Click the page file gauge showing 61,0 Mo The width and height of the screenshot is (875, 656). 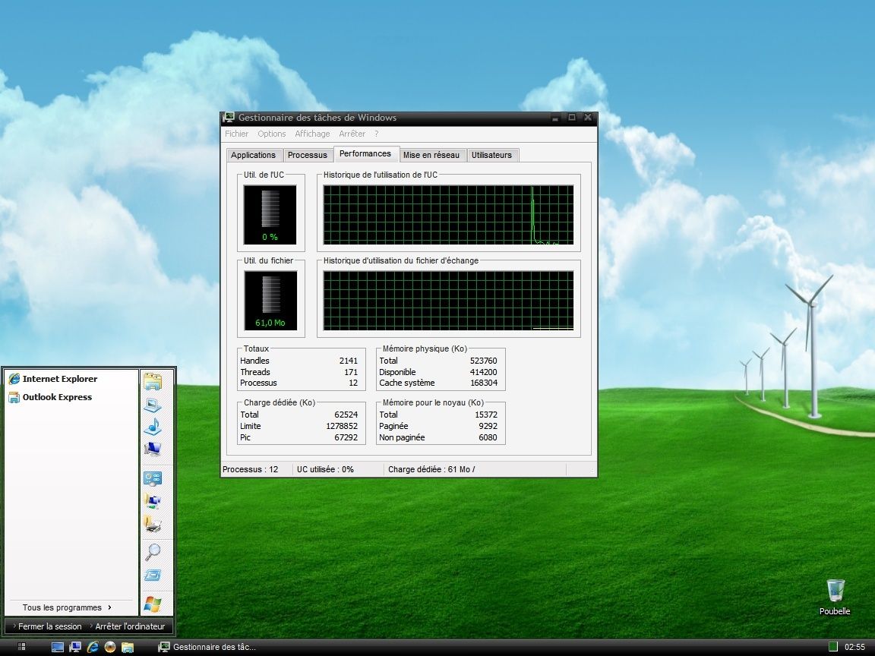270,301
